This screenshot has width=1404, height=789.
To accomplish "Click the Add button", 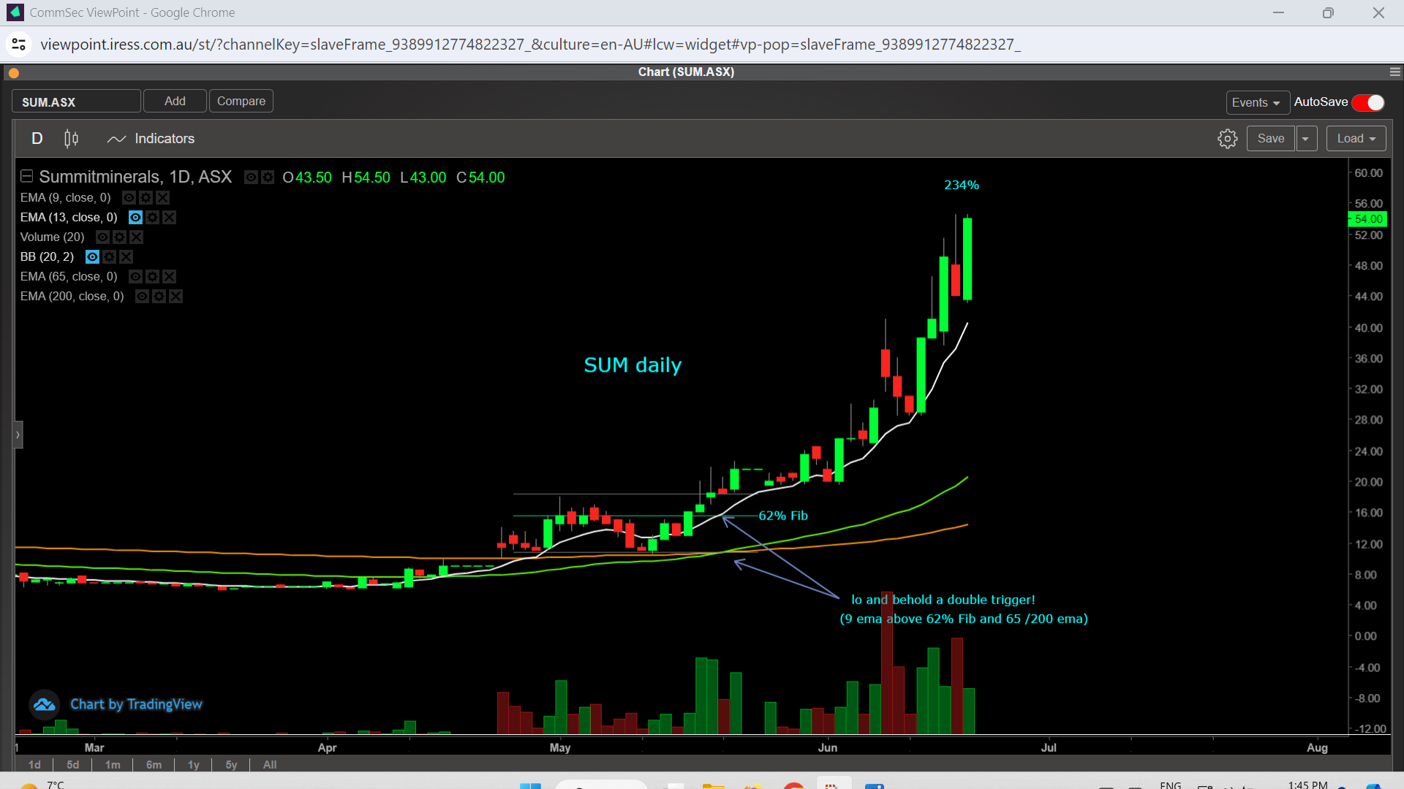I will [x=175, y=101].
